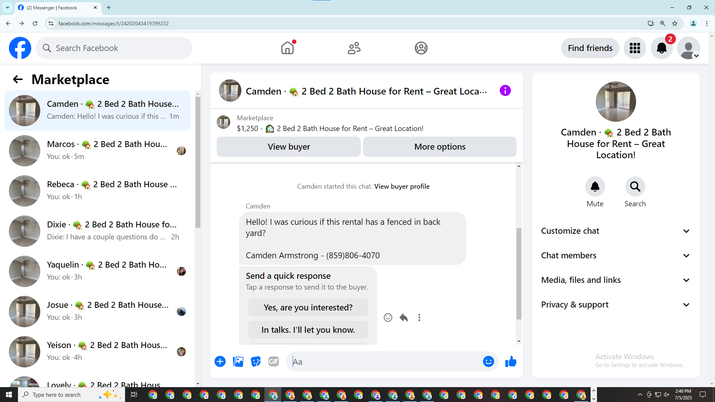The image size is (715, 402).
Task: Mute this conversation with the bell
Action: click(x=595, y=186)
